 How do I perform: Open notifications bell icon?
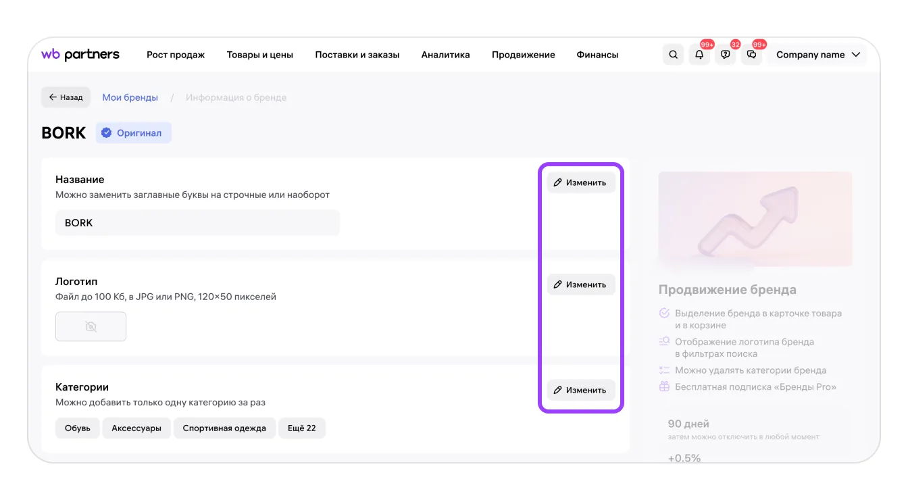(x=699, y=55)
